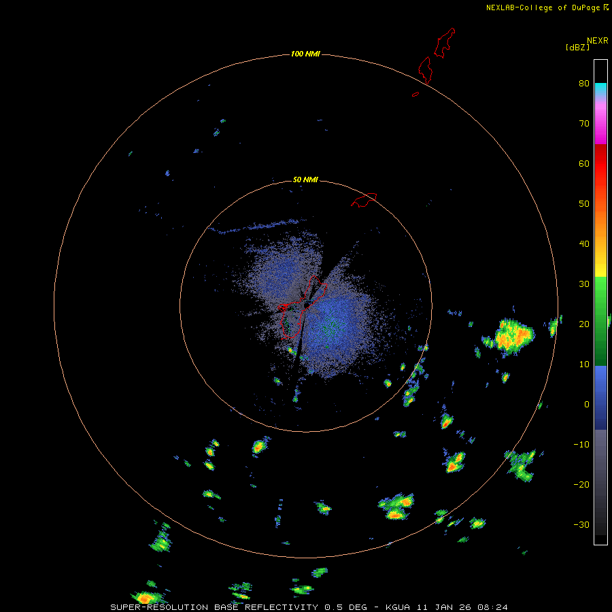Select the 70 dBZ scale value
The height and width of the screenshot is (612, 612).
click(x=584, y=124)
